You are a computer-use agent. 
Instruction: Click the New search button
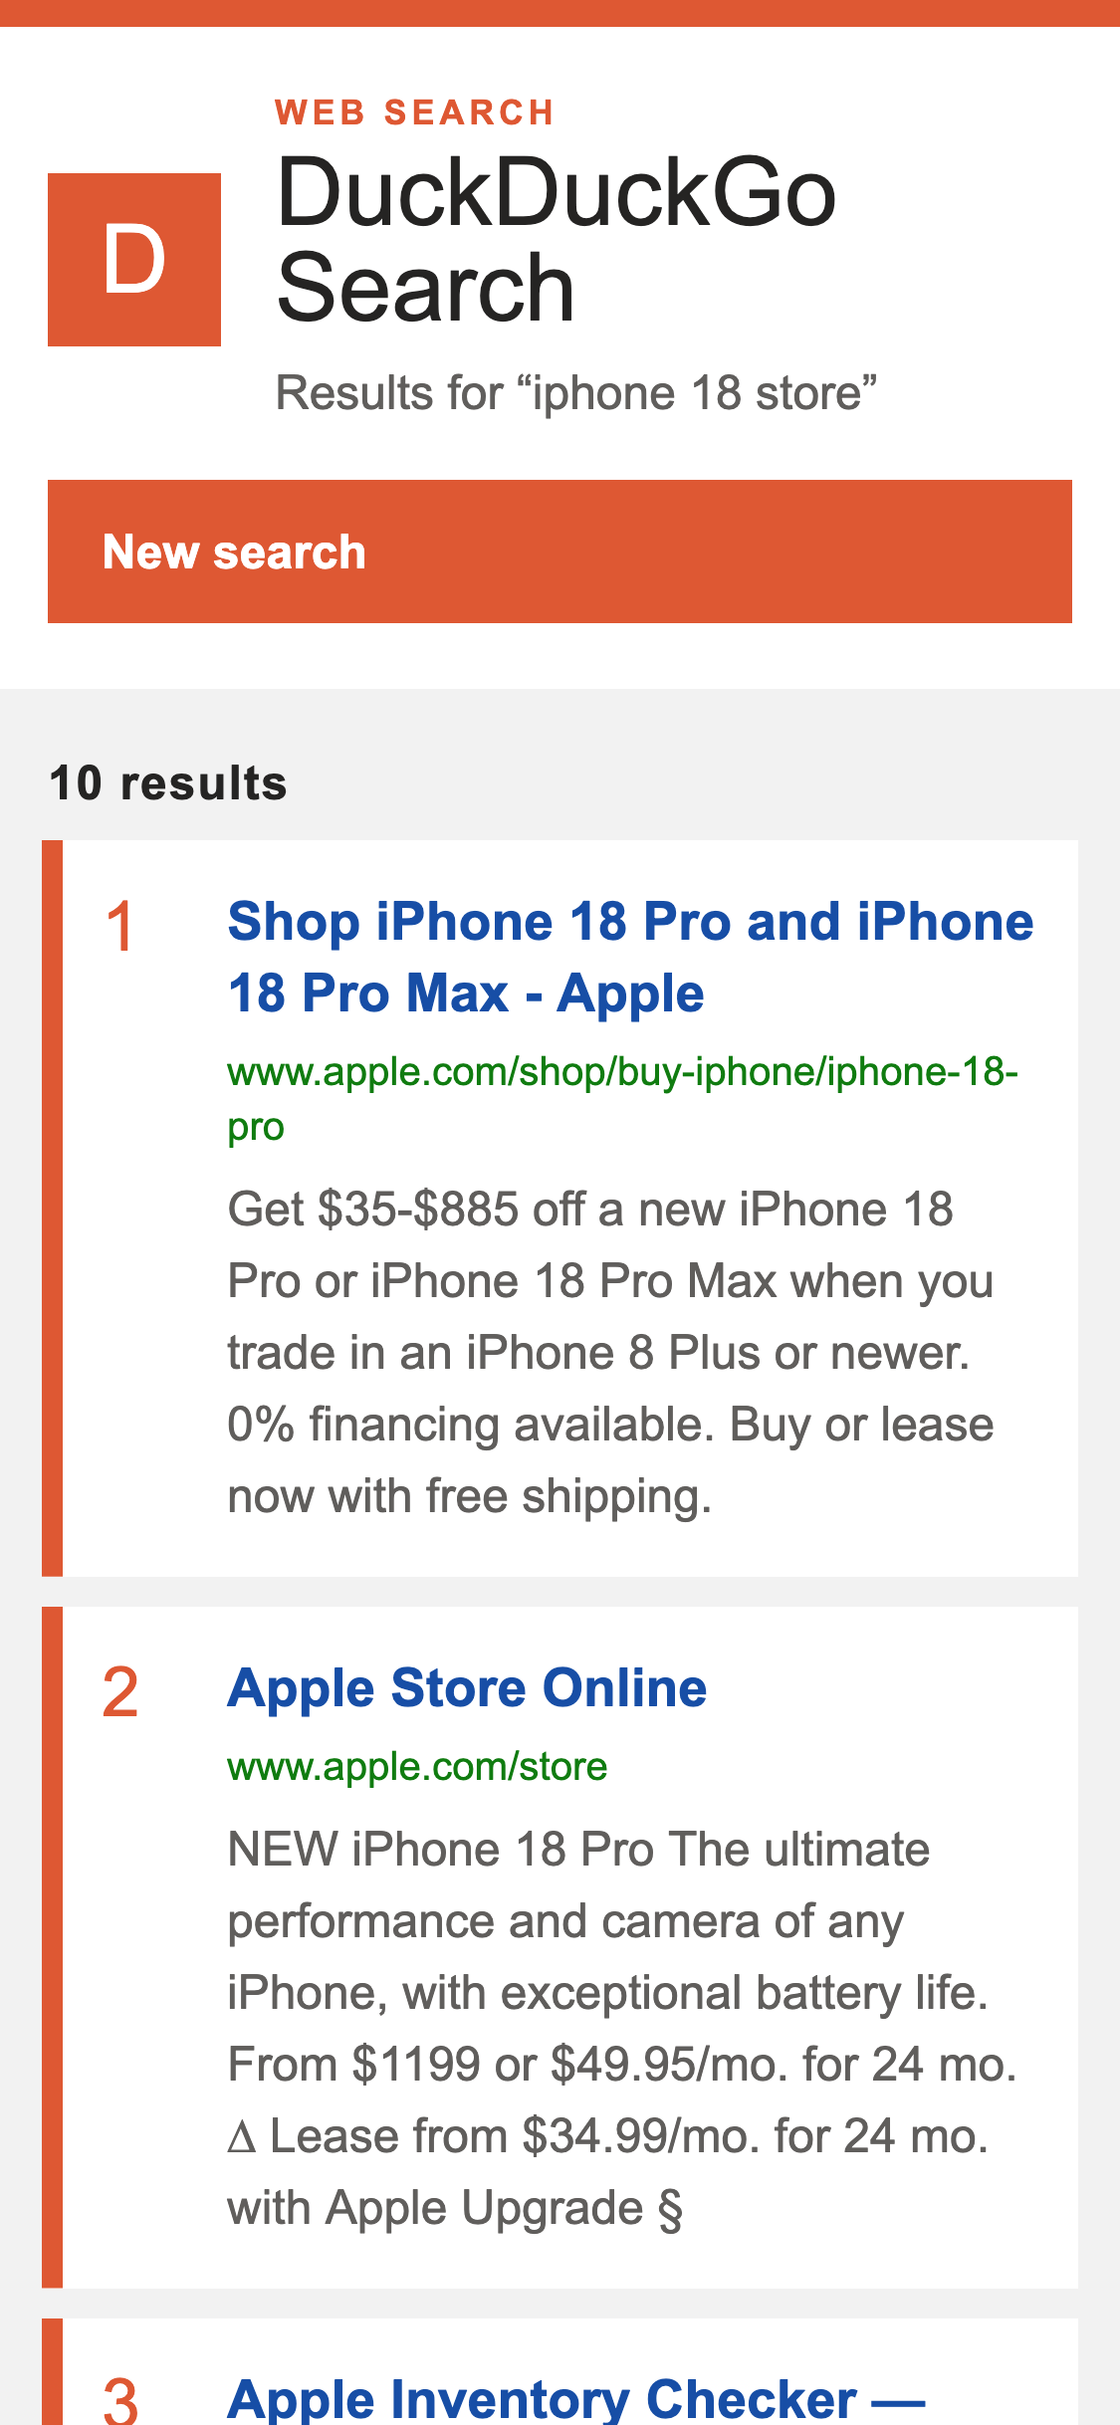(560, 551)
